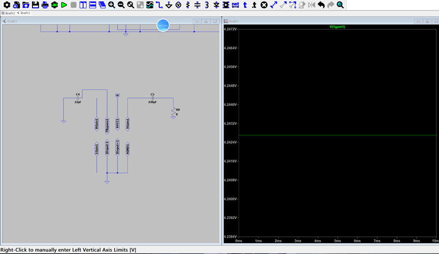Image resolution: width=439 pixels, height=254 pixels.
Task: Select the Ground symbol tool
Action: tap(169, 5)
